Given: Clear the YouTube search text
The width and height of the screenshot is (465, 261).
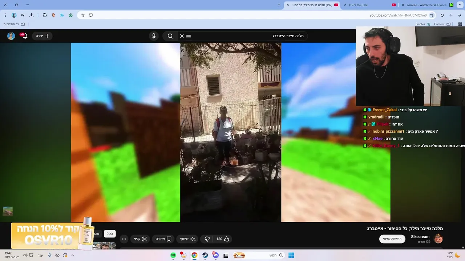Looking at the screenshot, I should (x=182, y=36).
